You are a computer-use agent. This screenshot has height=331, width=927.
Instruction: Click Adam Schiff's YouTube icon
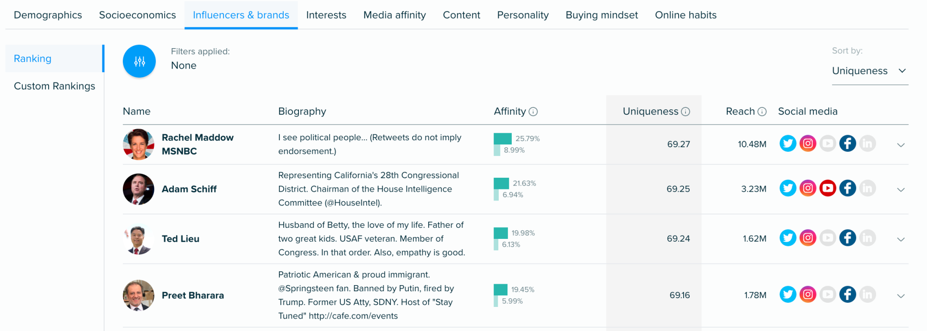[x=827, y=188]
